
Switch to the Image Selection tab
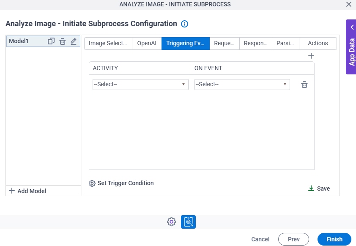click(x=108, y=44)
